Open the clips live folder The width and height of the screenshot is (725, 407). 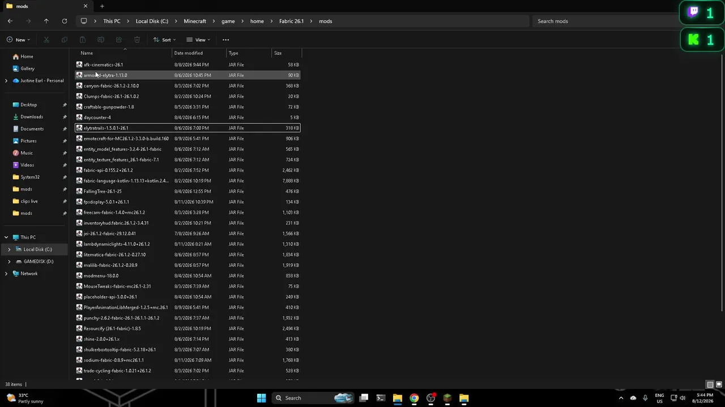pyautogui.click(x=29, y=201)
